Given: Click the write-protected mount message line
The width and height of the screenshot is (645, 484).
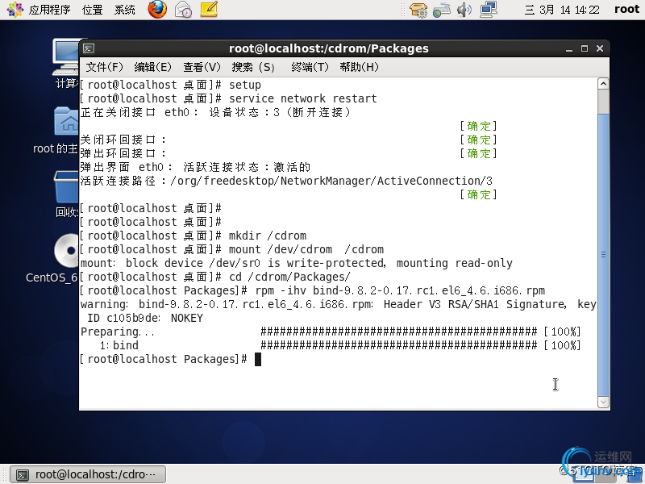Looking at the screenshot, I should [296, 264].
